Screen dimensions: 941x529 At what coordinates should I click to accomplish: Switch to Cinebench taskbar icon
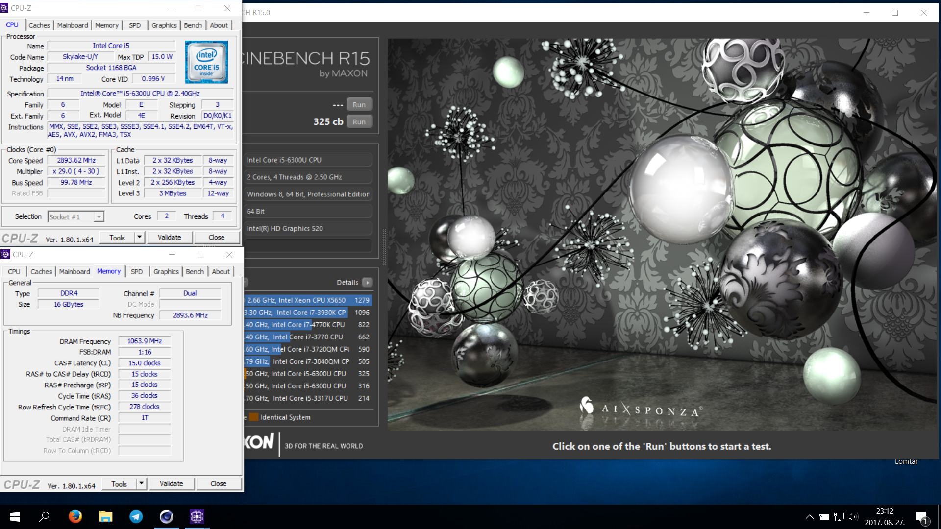pos(166,516)
